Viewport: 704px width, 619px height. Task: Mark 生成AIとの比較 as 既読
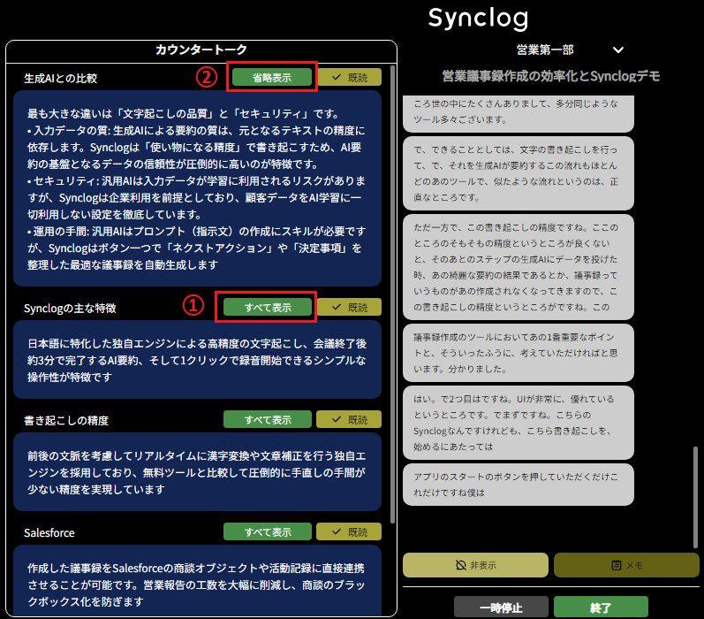click(349, 77)
